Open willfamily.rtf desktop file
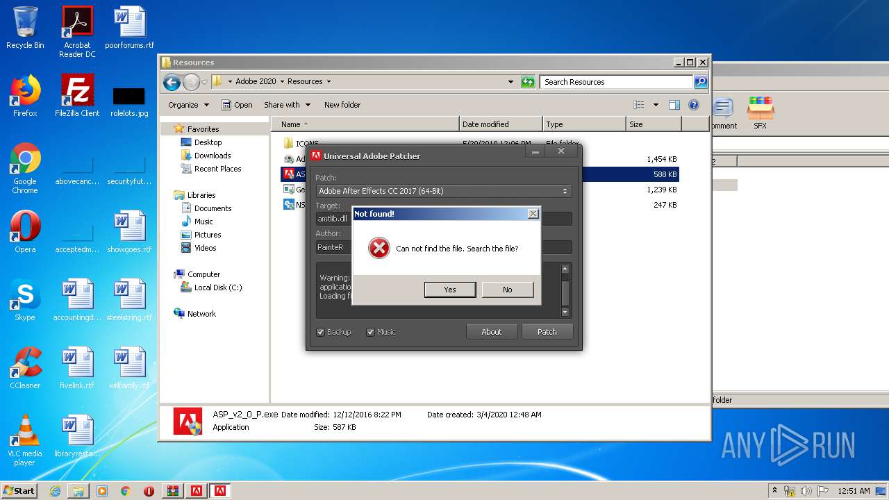Viewport: 889px width, 500px height. click(129, 368)
